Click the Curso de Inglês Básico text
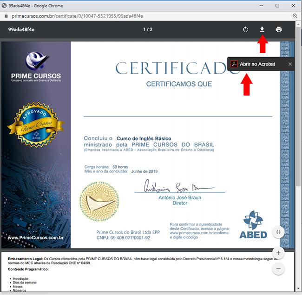 [x=144, y=138]
